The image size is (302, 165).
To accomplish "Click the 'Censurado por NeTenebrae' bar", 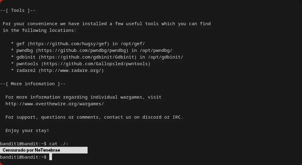I will click(43, 150).
